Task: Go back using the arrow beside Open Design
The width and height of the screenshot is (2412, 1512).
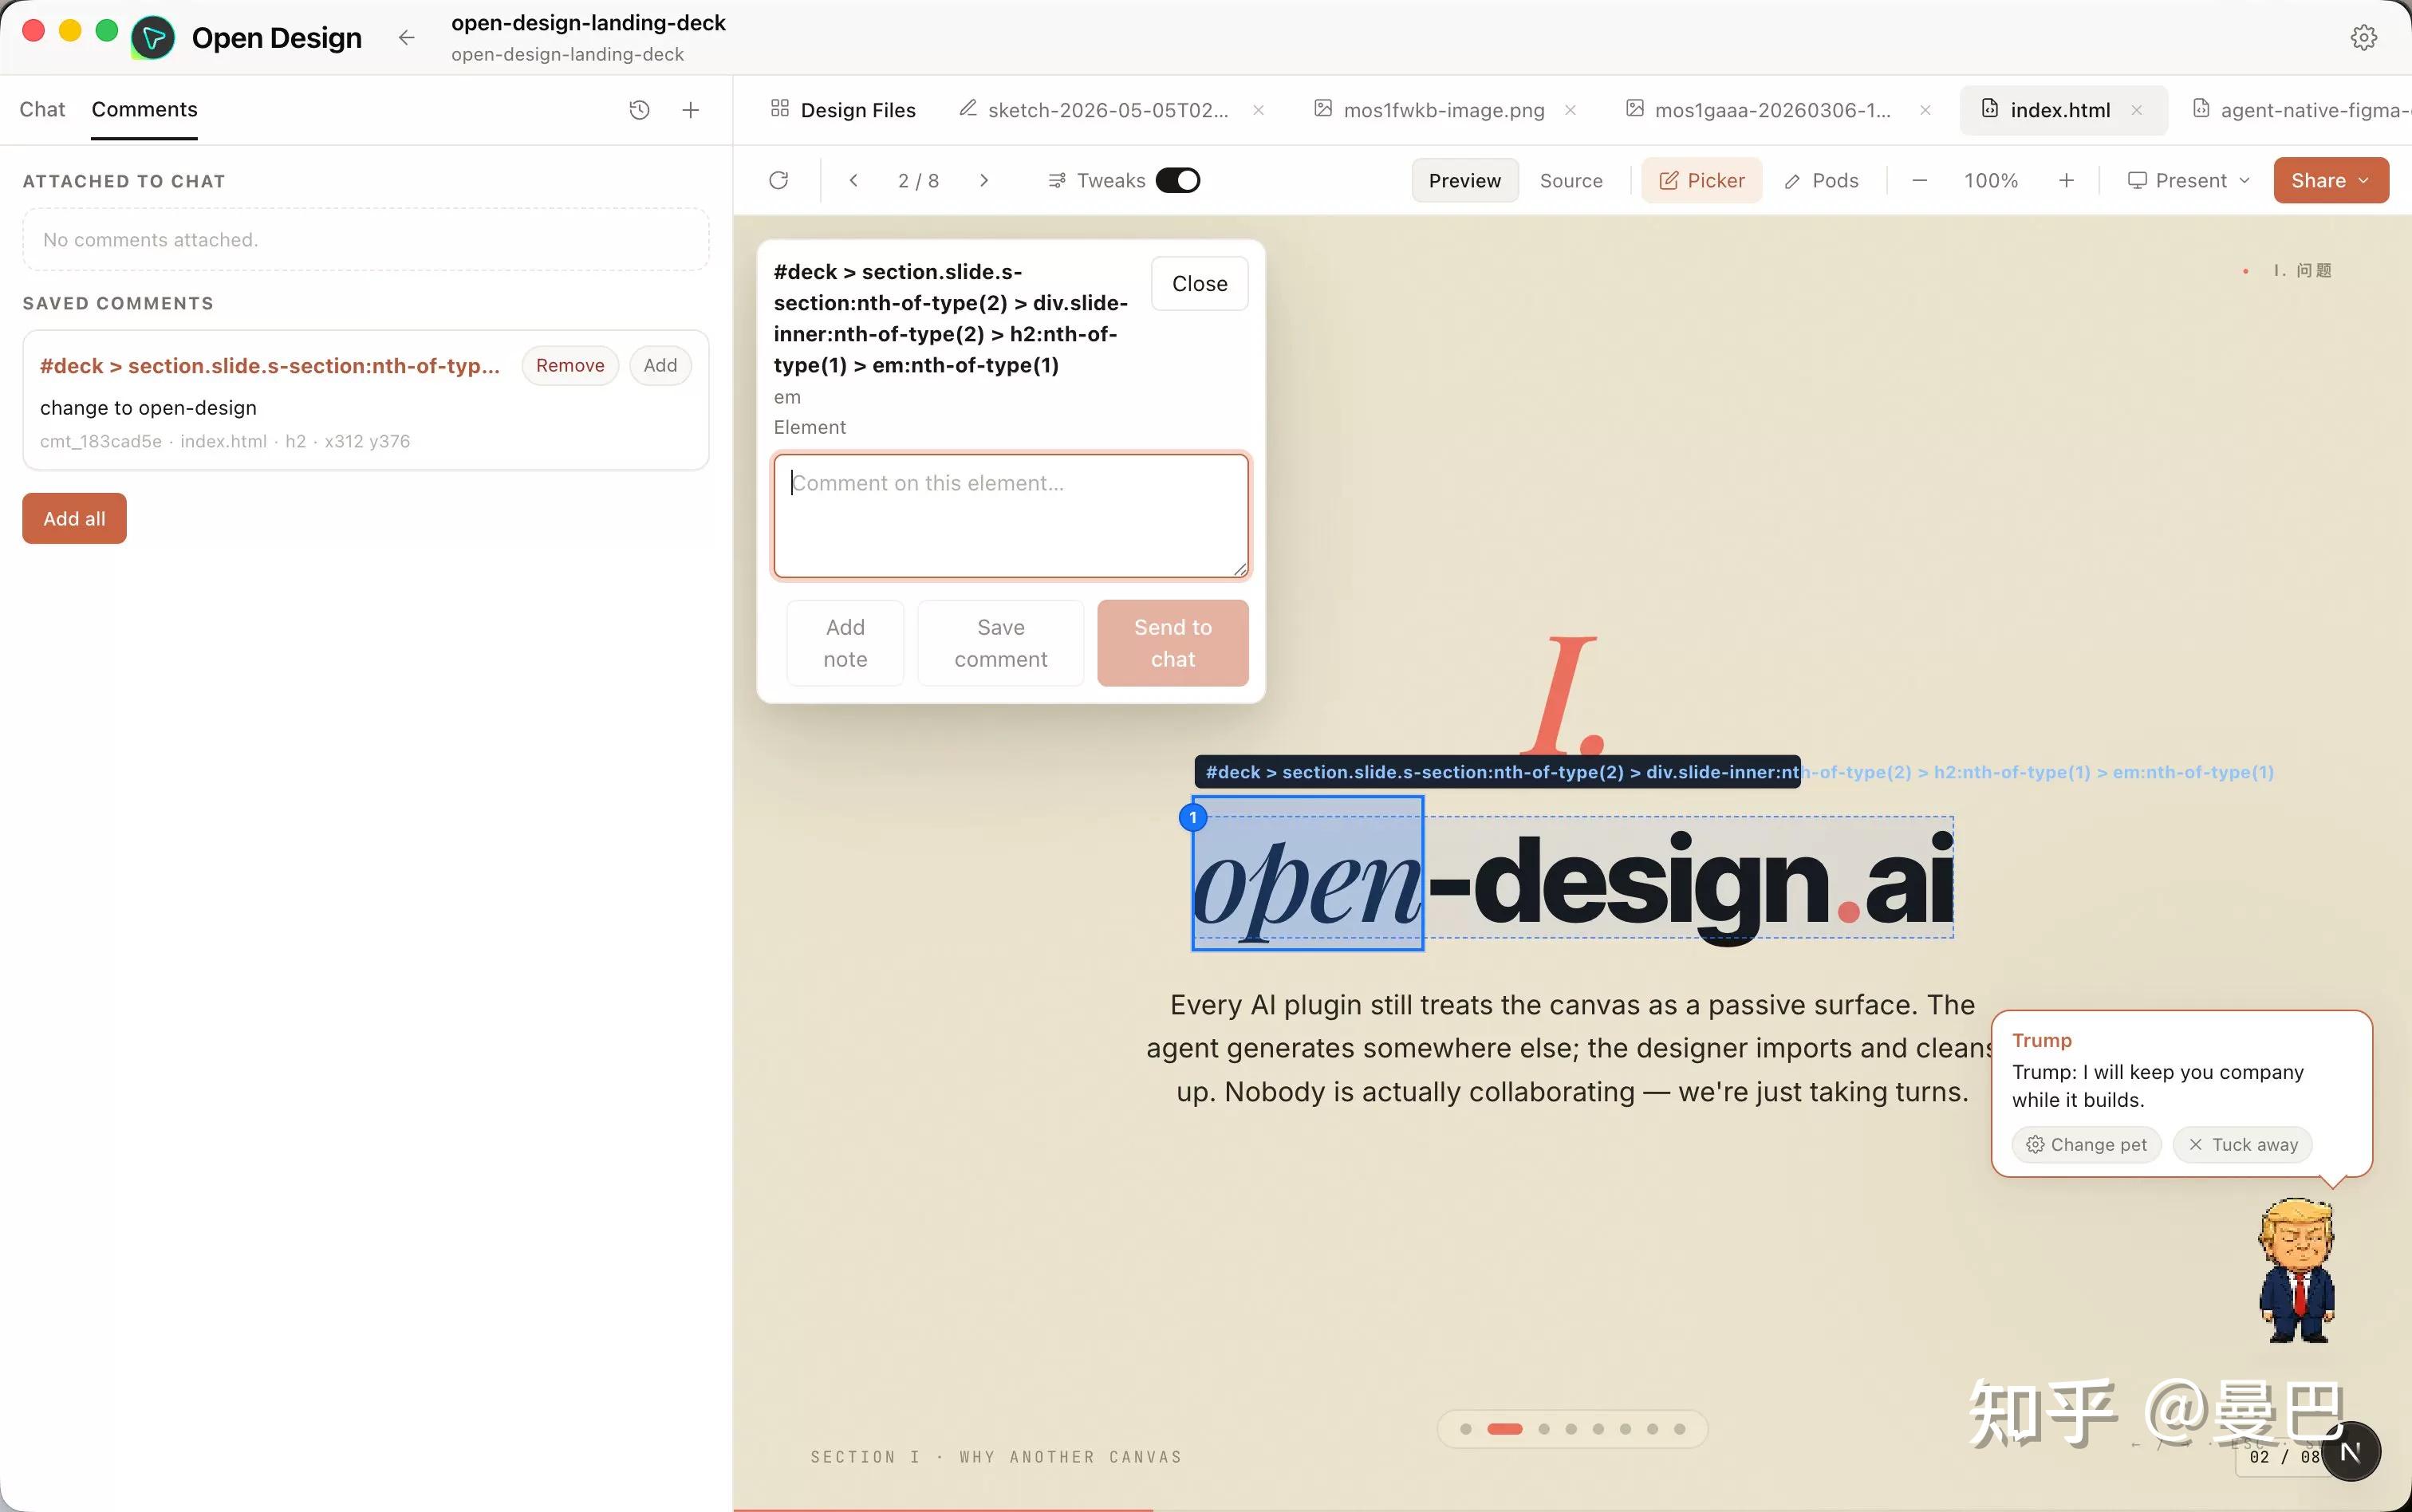Action: click(406, 38)
